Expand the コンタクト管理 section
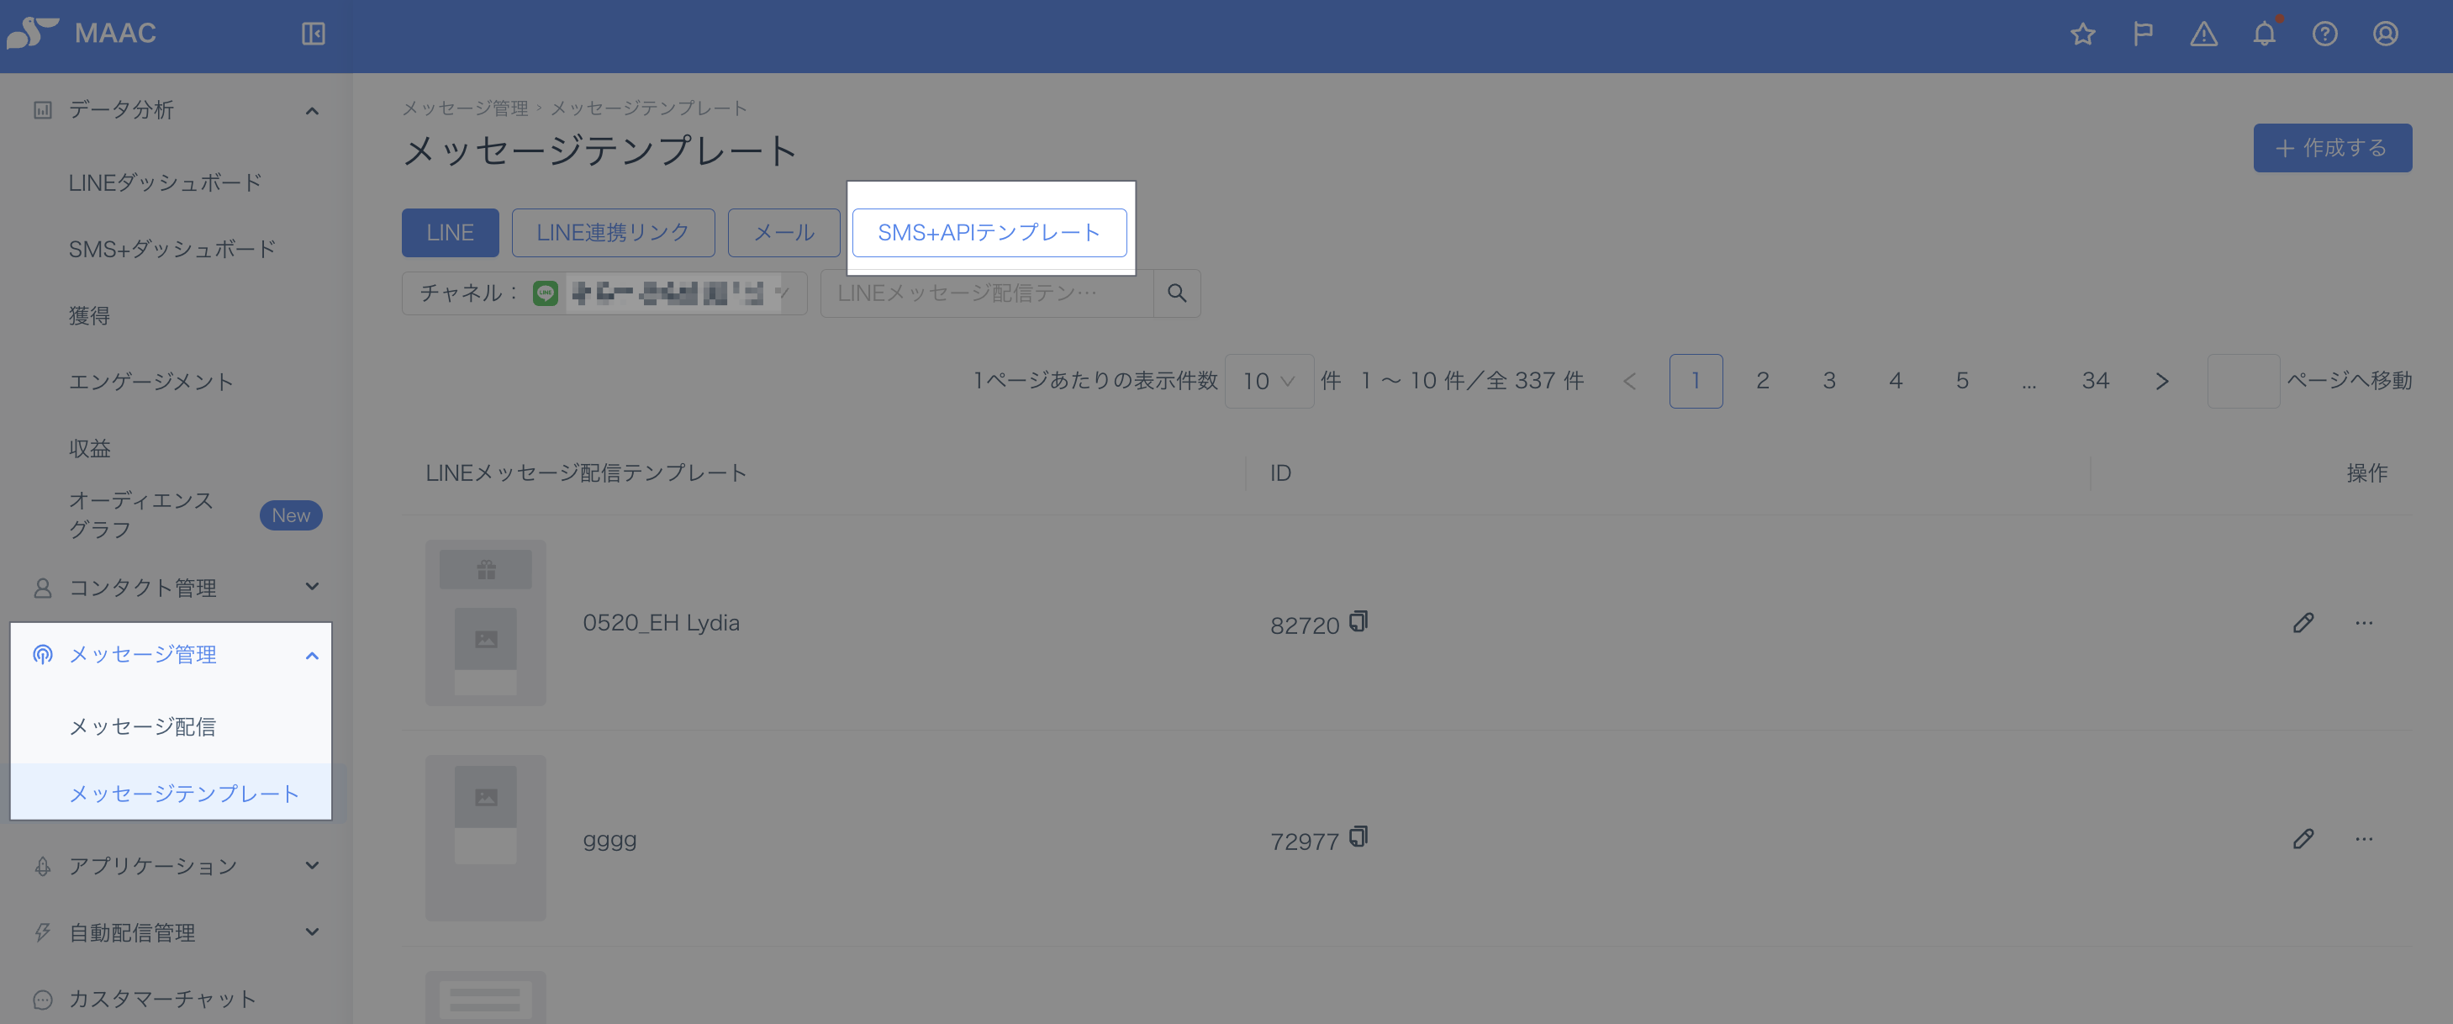Viewport: 2453px width, 1024px height. click(x=311, y=587)
